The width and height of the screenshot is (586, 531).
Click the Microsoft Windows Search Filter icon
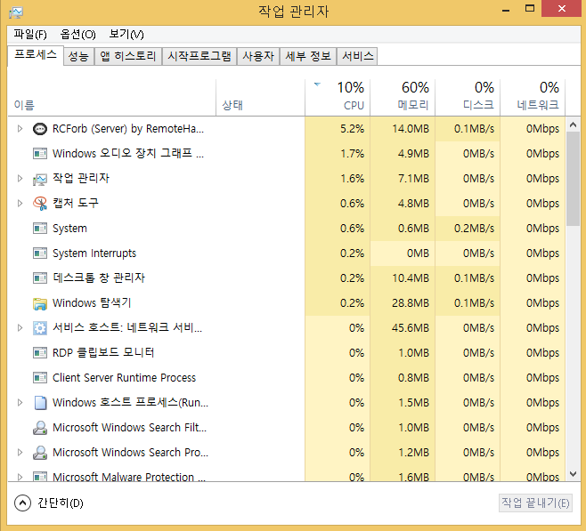[40, 428]
